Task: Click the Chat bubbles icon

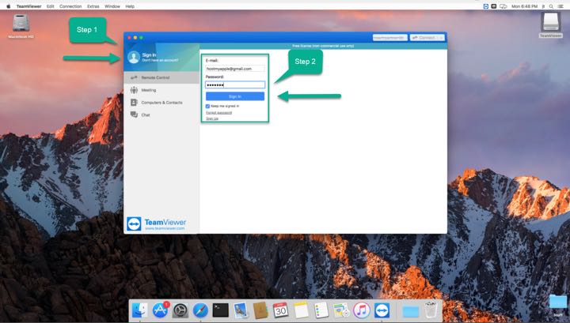Action: [x=134, y=115]
